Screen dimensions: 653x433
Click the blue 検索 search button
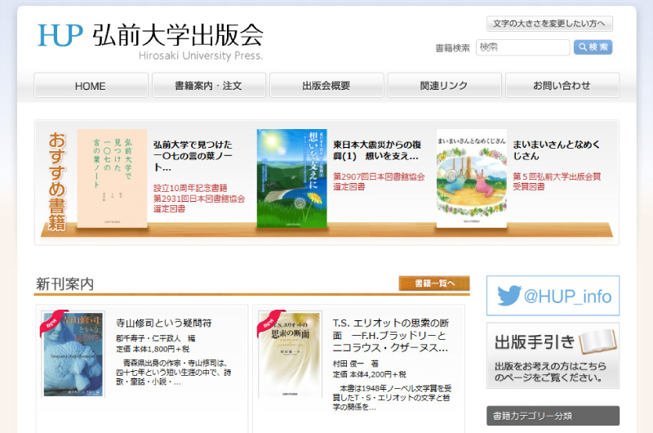[593, 47]
